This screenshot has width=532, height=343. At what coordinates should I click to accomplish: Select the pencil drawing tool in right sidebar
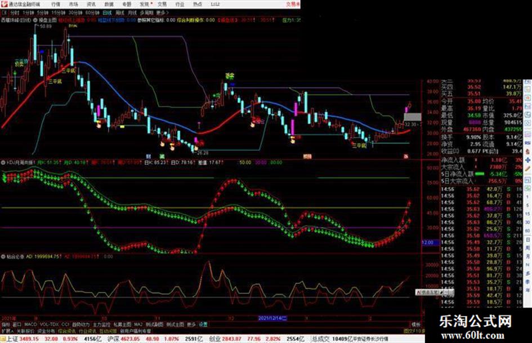[527, 168]
